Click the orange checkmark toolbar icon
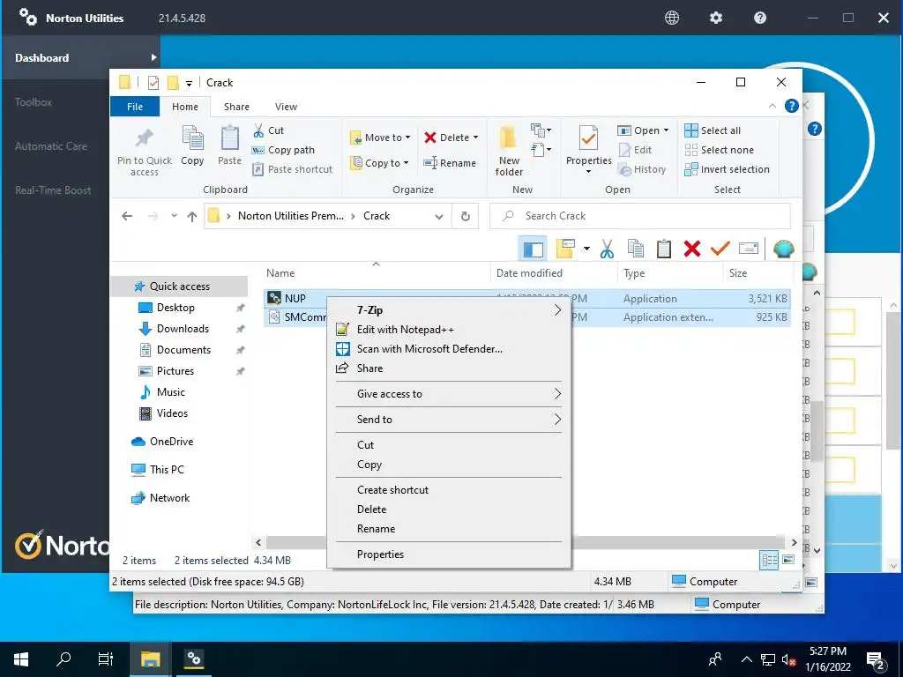This screenshot has width=903, height=677. click(x=720, y=249)
